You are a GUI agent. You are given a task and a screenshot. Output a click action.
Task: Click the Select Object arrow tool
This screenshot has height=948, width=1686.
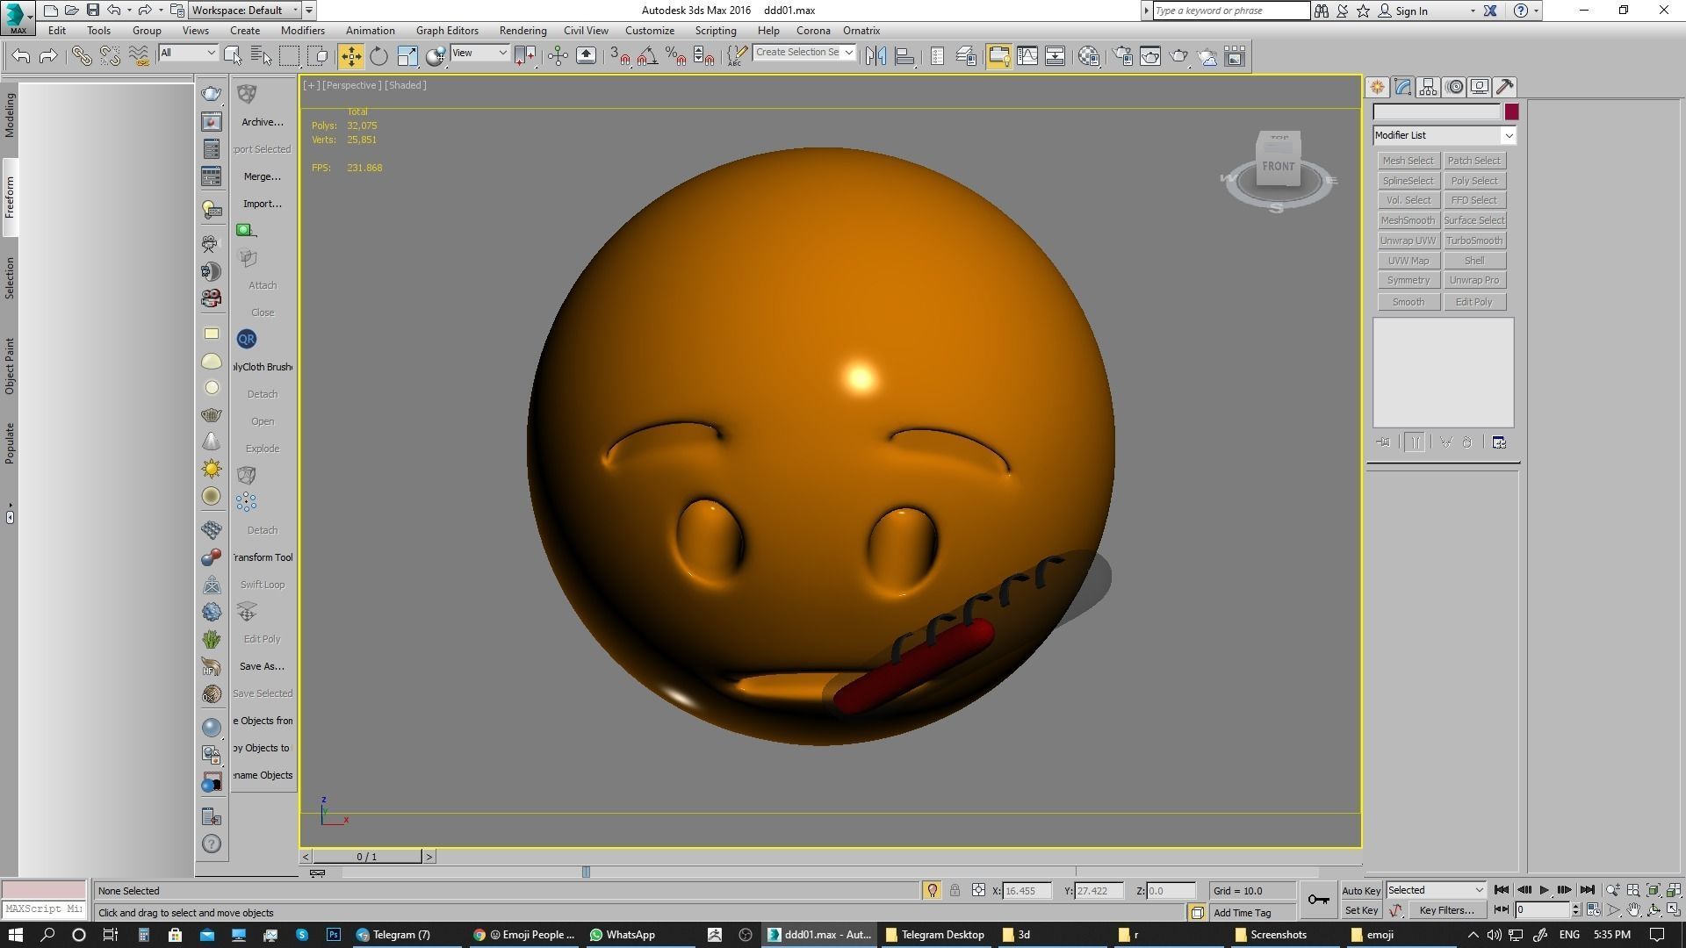tap(233, 56)
